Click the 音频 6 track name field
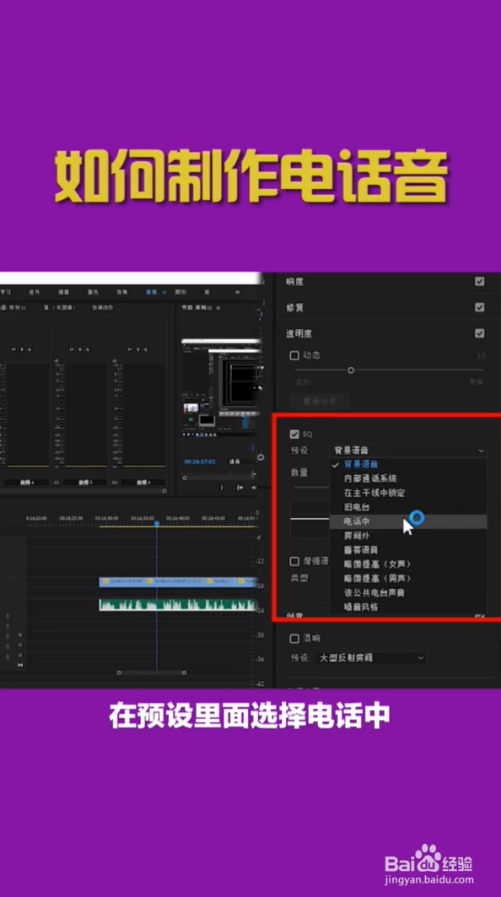The image size is (501, 897). (143, 483)
